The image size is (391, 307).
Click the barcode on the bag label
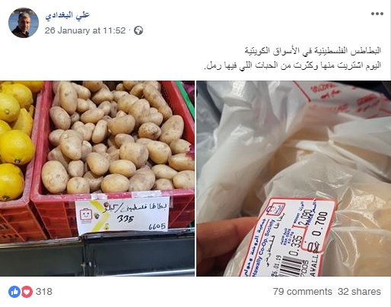290,267
